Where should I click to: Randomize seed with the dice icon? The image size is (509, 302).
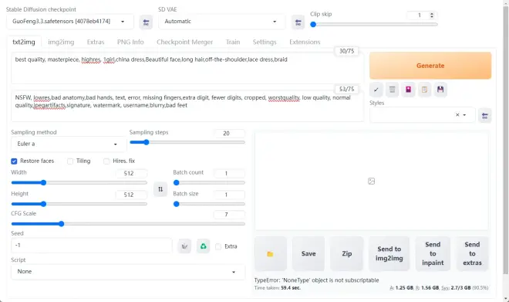pyautogui.click(x=184, y=246)
